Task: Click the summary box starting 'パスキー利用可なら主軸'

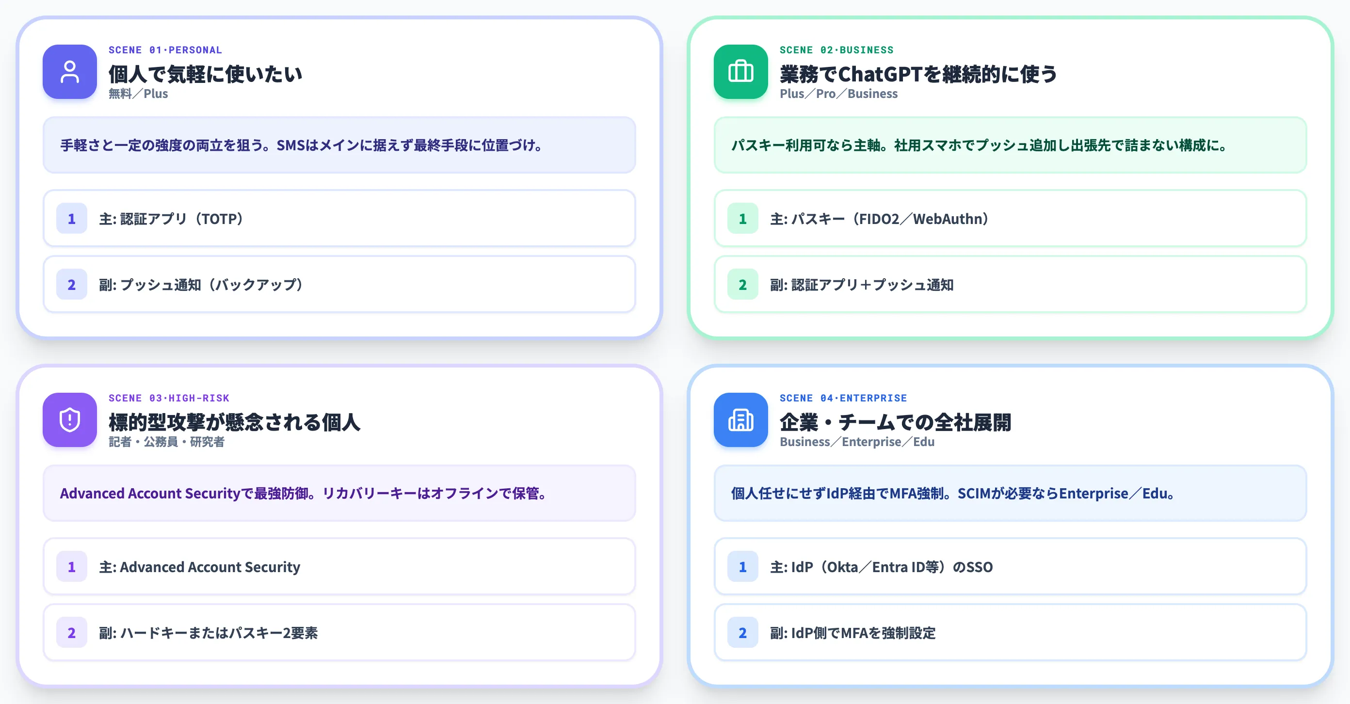Action: pos(1010,145)
